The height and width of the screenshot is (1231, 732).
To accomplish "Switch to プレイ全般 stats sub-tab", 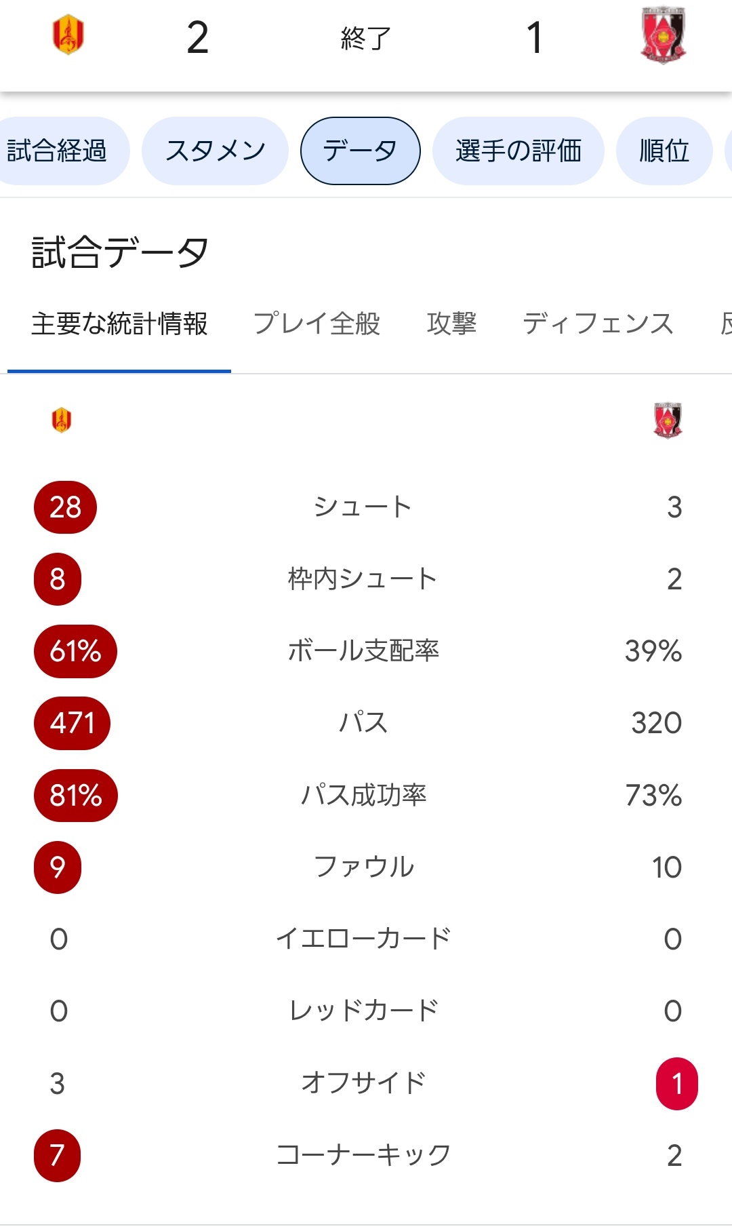I will 317,324.
